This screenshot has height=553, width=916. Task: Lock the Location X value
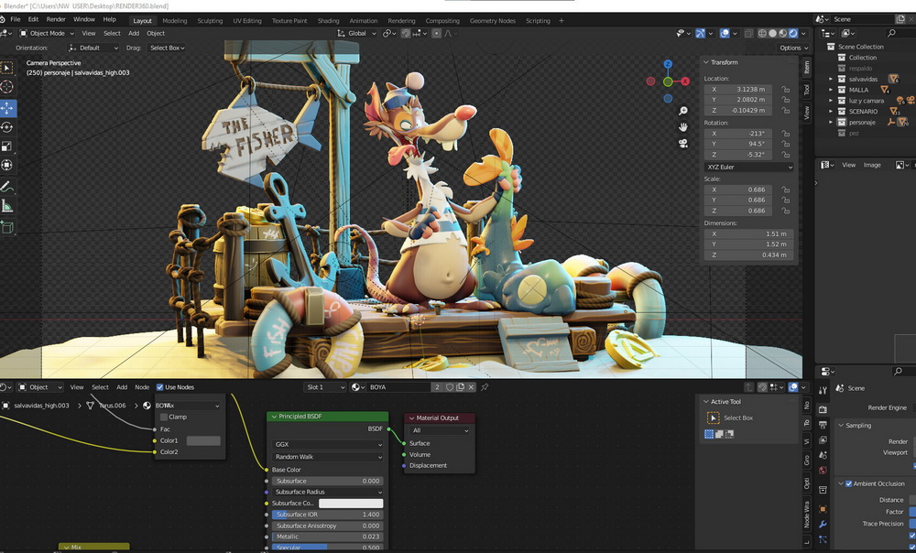tap(786, 90)
